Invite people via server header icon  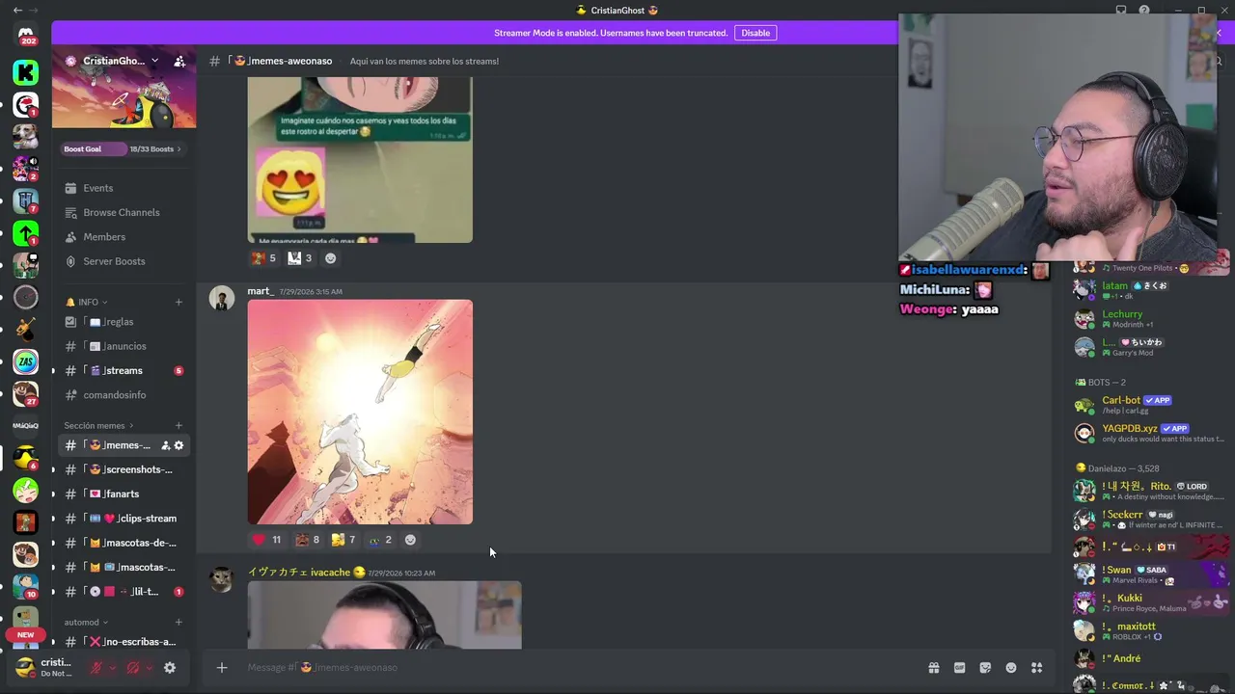tap(179, 61)
